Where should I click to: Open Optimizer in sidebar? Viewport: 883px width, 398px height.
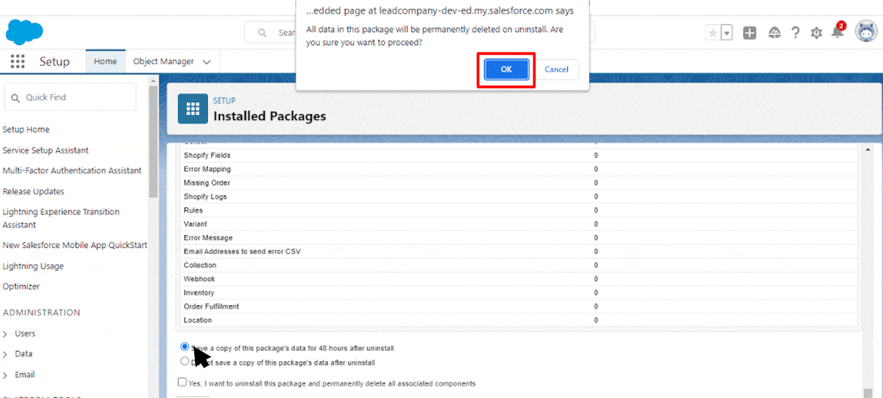click(21, 287)
